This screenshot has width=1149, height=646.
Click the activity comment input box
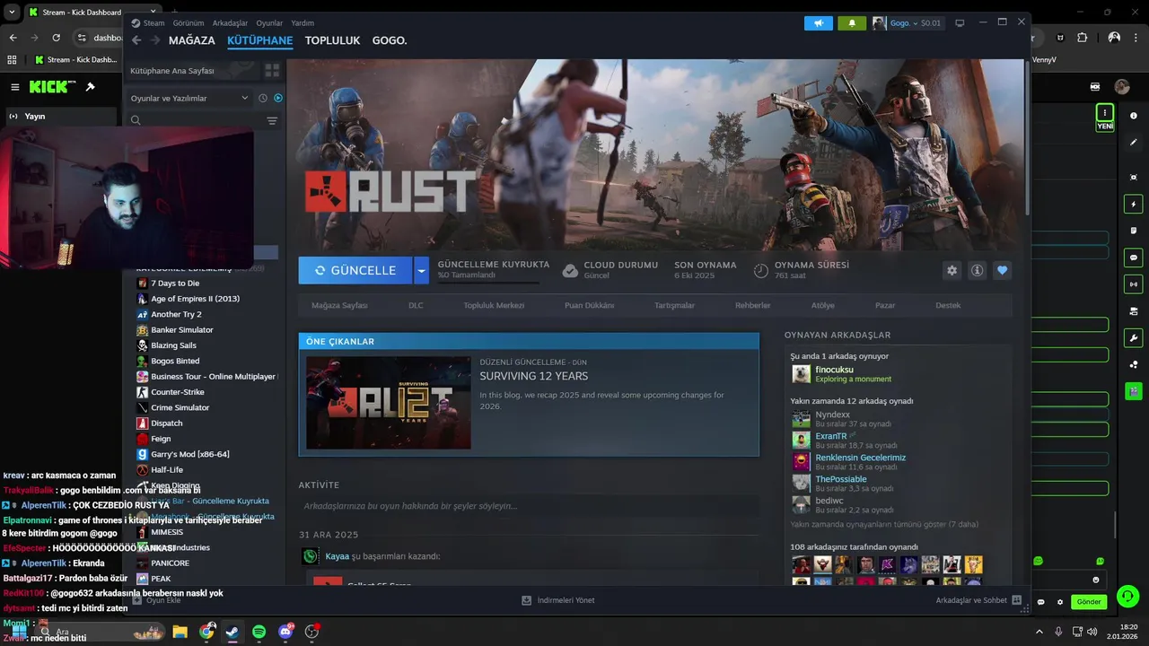[528, 506]
